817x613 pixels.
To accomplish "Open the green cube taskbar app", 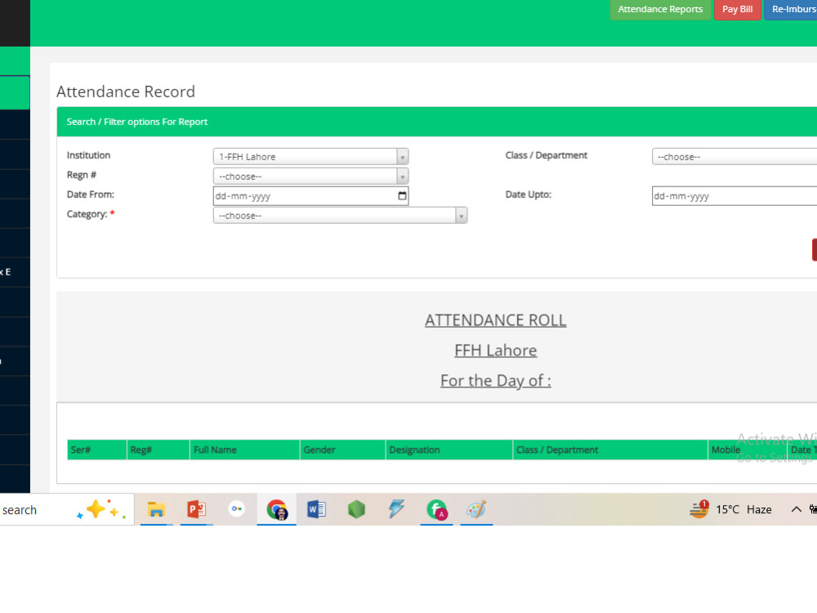I will pyautogui.click(x=356, y=509).
